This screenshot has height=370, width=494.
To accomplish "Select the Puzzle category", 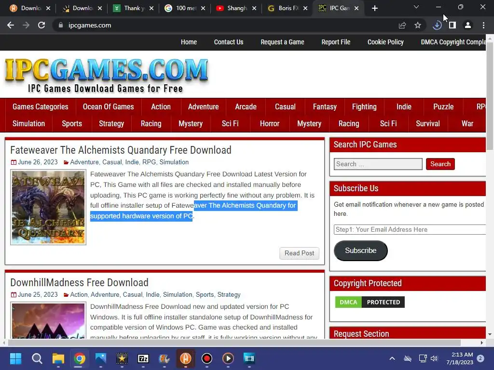I will 443,106.
